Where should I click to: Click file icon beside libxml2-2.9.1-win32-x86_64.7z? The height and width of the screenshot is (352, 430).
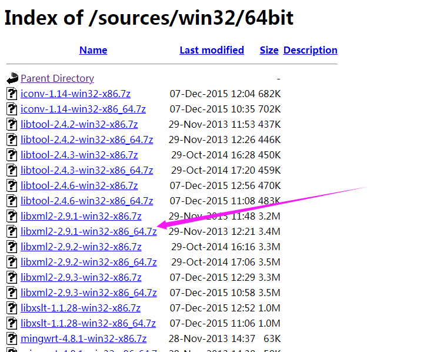click(x=12, y=231)
